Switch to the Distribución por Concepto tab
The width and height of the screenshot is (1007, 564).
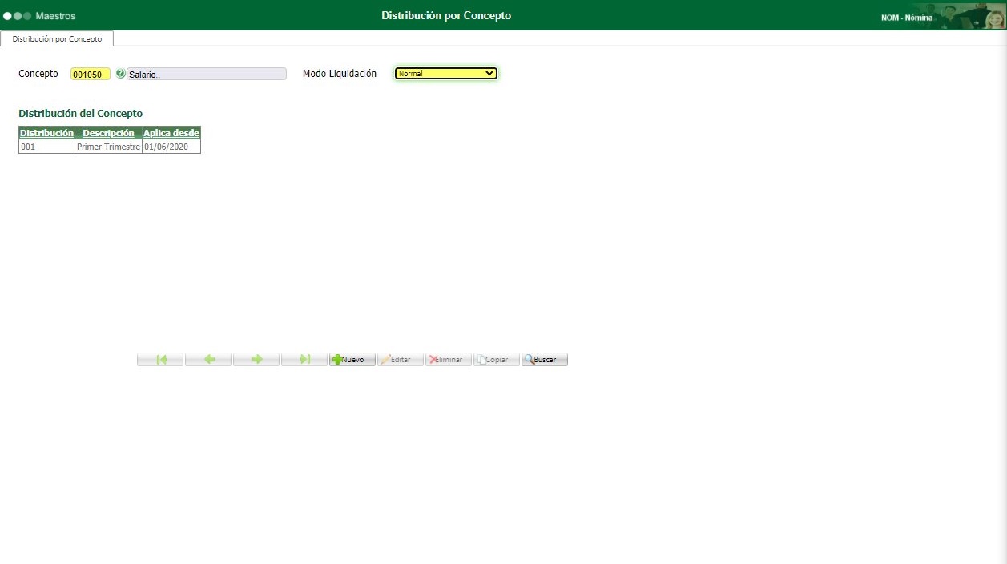pos(57,38)
